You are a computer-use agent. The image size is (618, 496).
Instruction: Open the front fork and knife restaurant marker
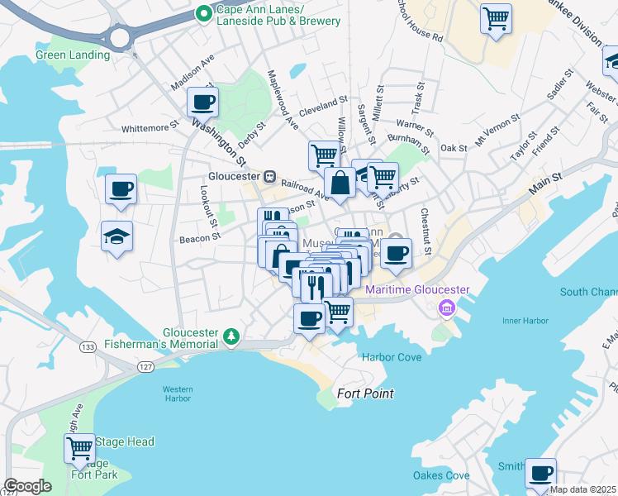(316, 289)
